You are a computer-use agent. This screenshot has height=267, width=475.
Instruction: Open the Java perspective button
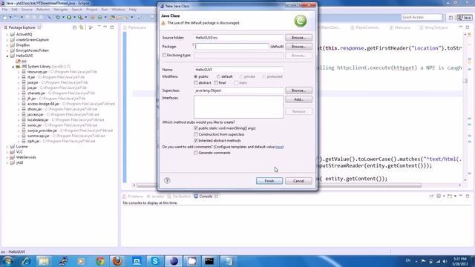coord(465,18)
